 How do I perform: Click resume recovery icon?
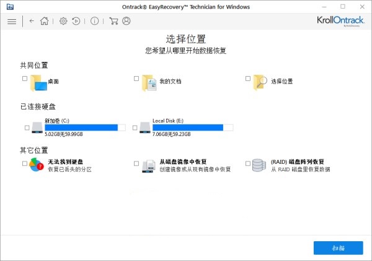pos(76,21)
